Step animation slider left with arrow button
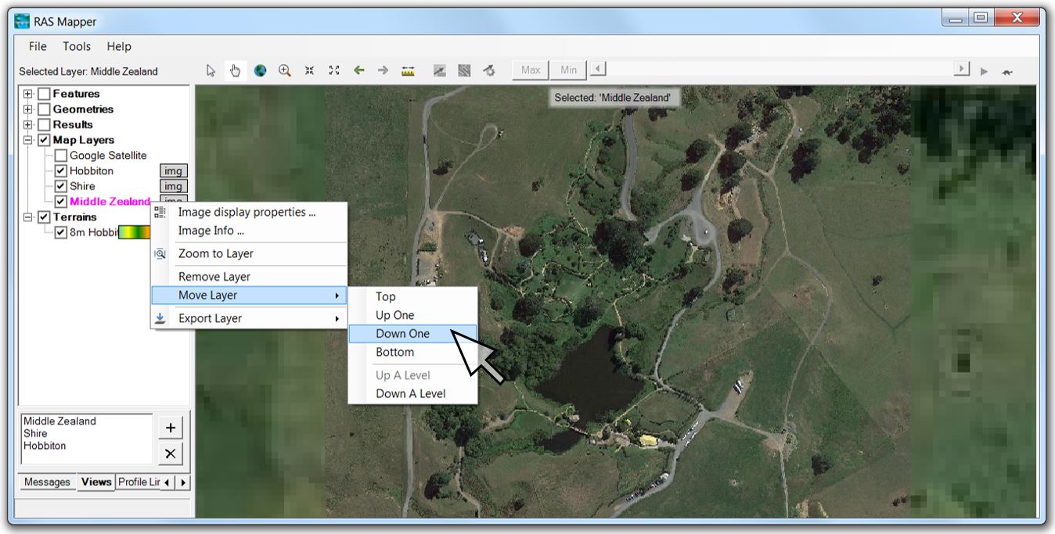The height and width of the screenshot is (534, 1055). coord(597,70)
